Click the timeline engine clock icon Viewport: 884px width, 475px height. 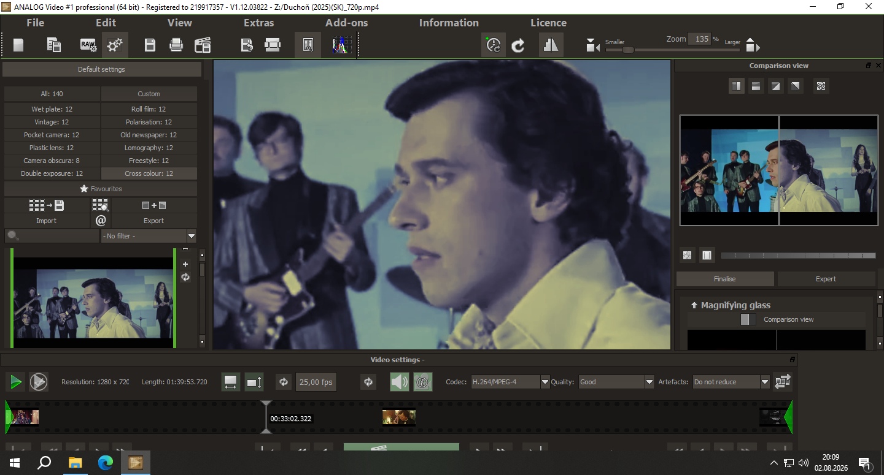494,45
